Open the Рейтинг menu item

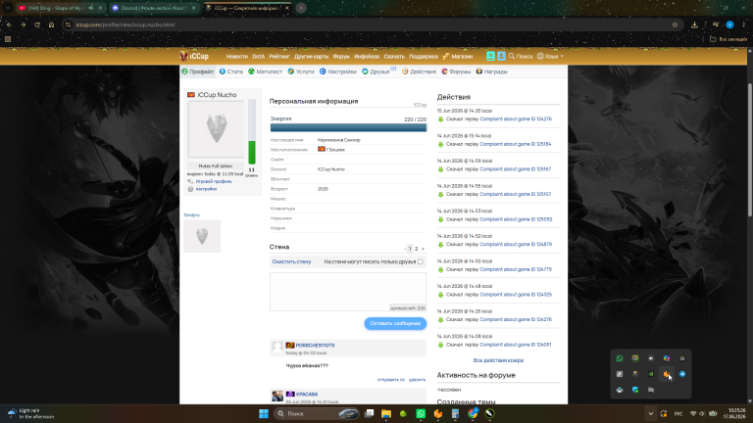(279, 57)
